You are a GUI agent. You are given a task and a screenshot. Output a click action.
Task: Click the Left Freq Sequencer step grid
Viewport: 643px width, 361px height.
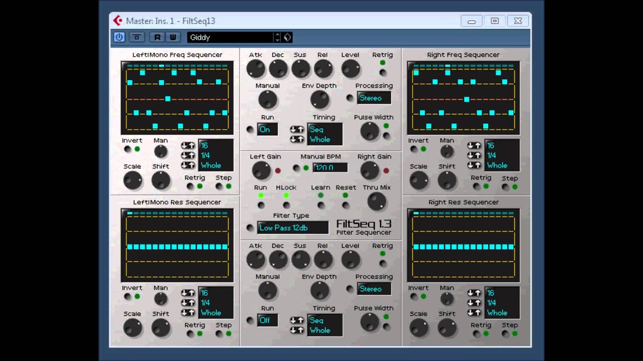(177, 98)
